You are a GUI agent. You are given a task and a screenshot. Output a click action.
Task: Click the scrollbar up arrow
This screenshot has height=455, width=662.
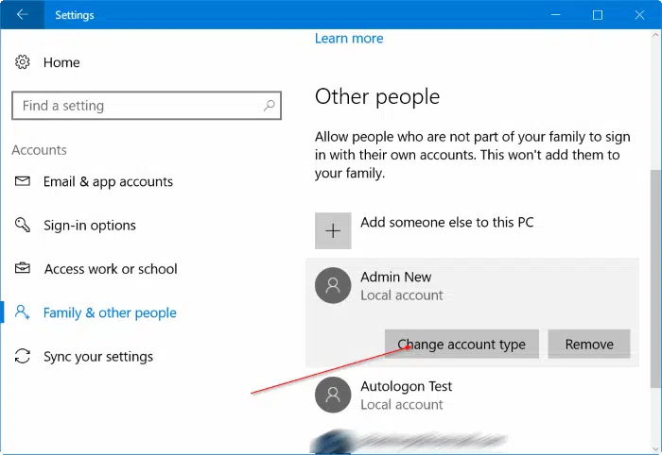coord(655,35)
